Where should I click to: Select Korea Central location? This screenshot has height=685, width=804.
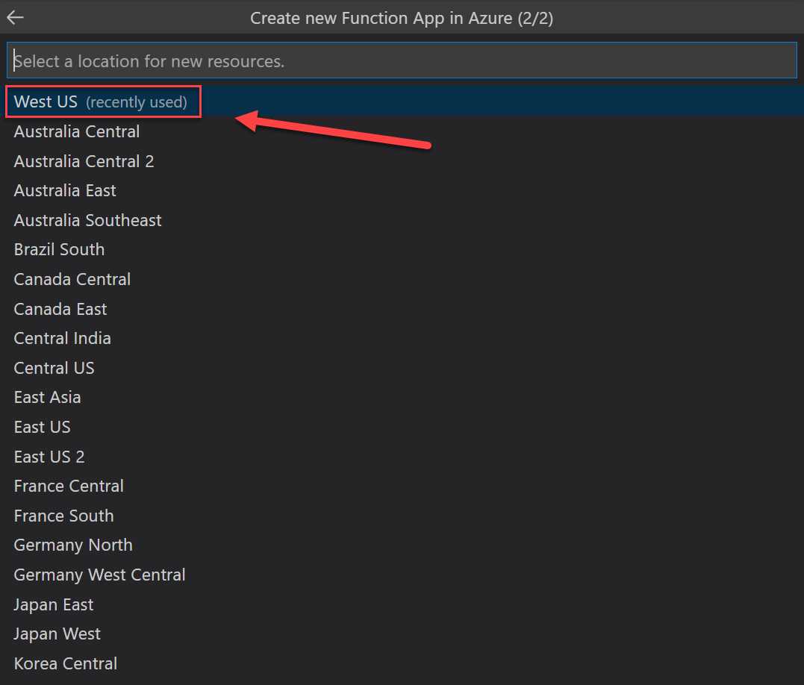[x=65, y=663]
